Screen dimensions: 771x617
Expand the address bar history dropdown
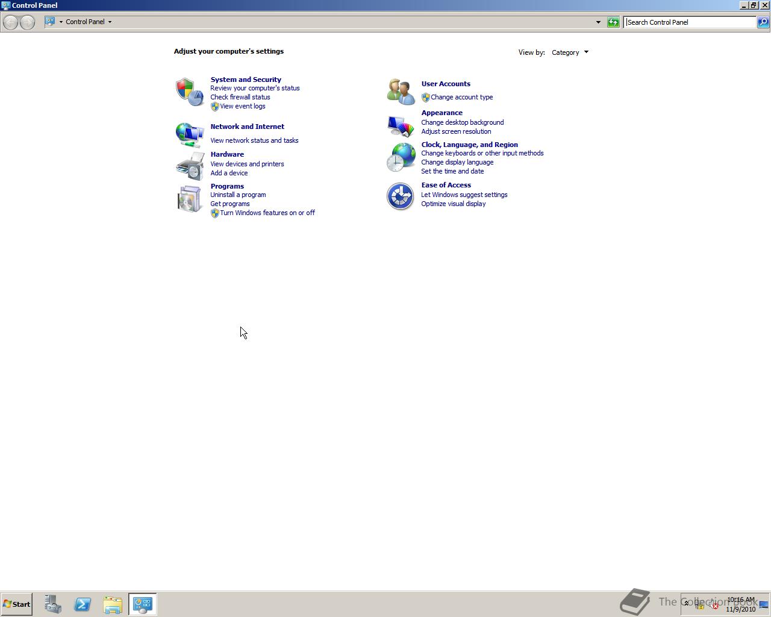598,22
